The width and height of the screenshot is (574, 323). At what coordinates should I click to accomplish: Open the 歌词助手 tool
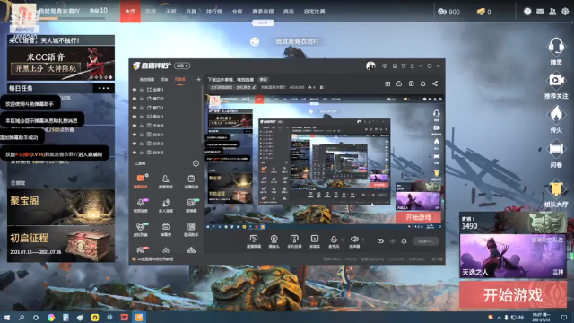tap(191, 230)
